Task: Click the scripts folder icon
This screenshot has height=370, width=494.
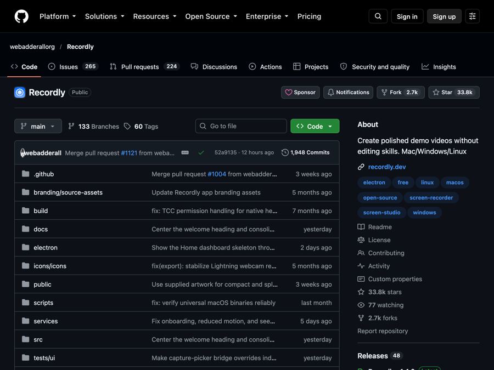Action: tap(25, 303)
